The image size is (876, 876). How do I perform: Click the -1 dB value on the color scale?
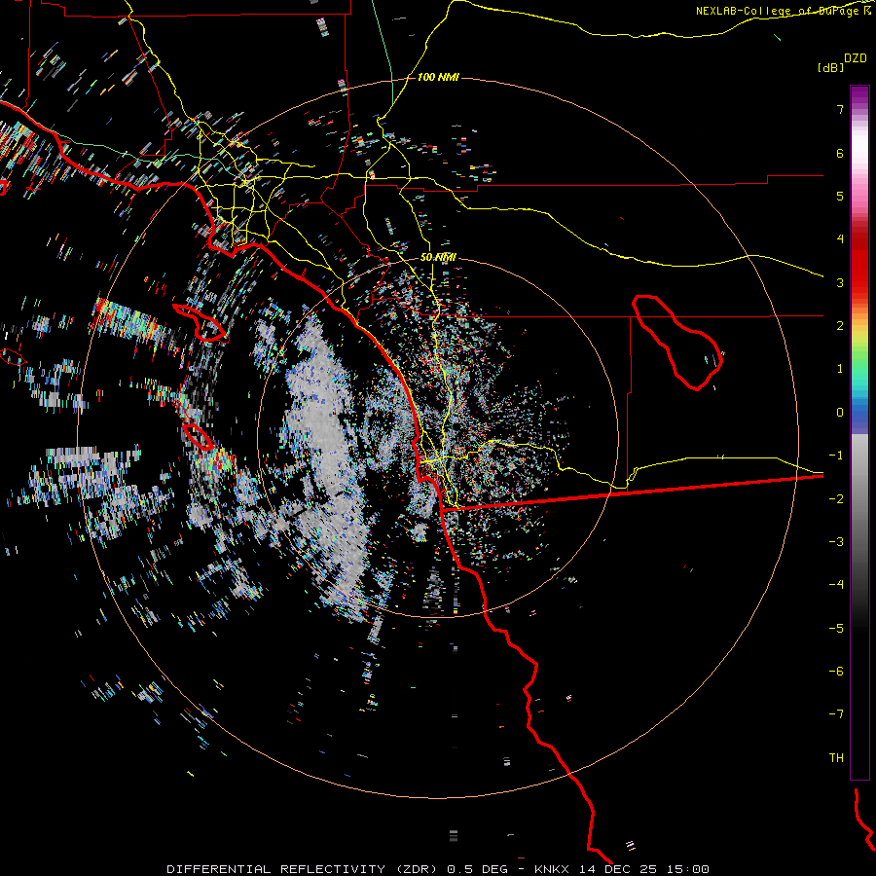pyautogui.click(x=836, y=456)
